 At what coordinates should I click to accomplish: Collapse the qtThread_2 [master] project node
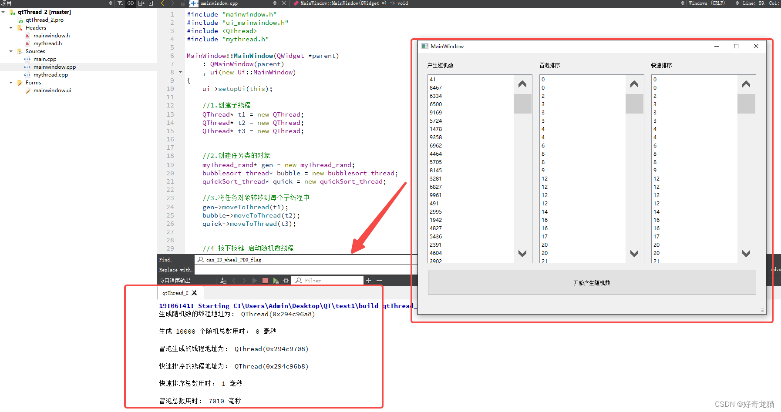point(3,12)
